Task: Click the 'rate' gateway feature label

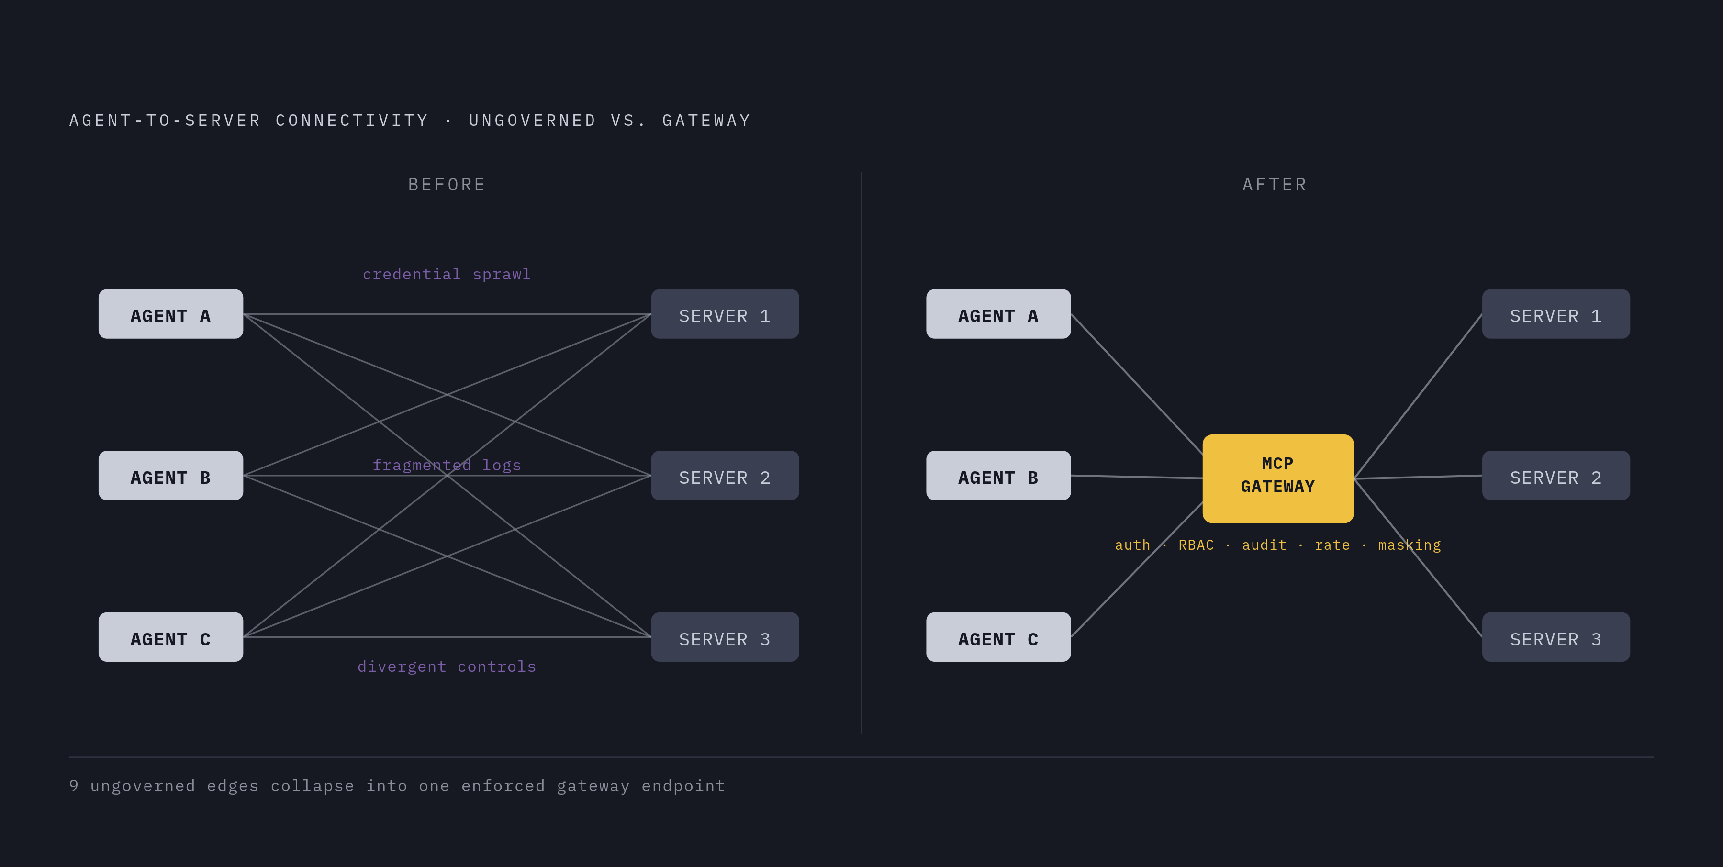Action: tap(1332, 545)
